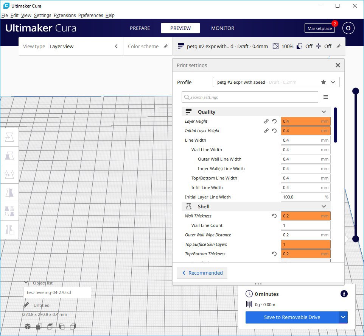The height and width of the screenshot is (336, 364).
Task: Click Outer Wall Wipe Distance field
Action: [305, 235]
